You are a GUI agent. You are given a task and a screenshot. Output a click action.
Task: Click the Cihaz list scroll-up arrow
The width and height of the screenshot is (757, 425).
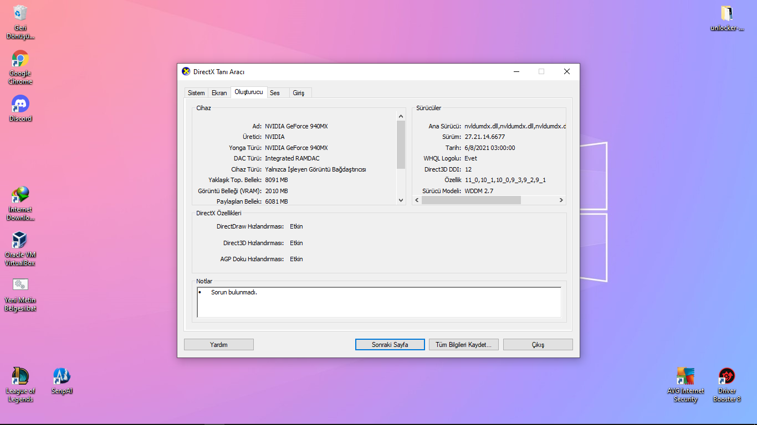coord(401,117)
